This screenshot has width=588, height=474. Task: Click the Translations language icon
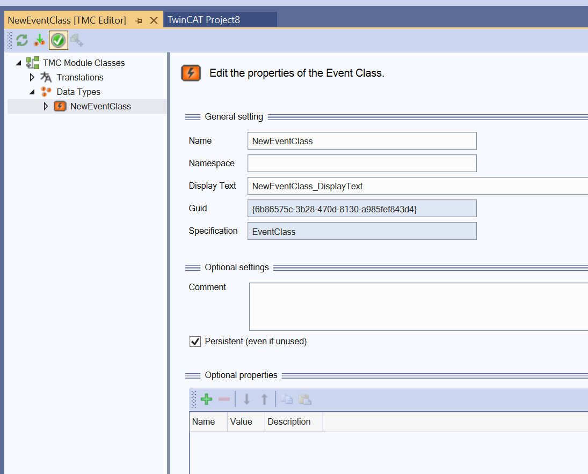coord(46,77)
